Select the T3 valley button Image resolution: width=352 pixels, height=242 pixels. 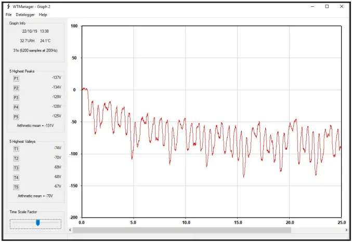coord(16,168)
